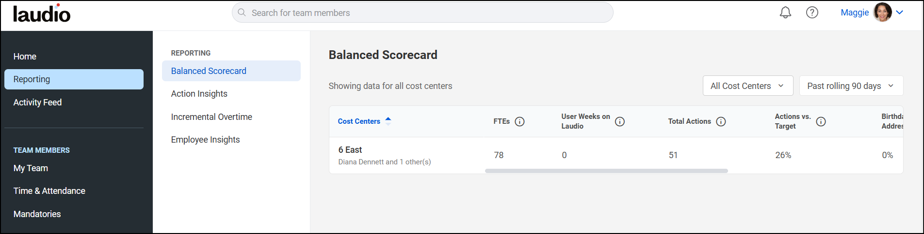Image resolution: width=924 pixels, height=234 pixels.
Task: Open the notifications bell
Action: coord(785,13)
